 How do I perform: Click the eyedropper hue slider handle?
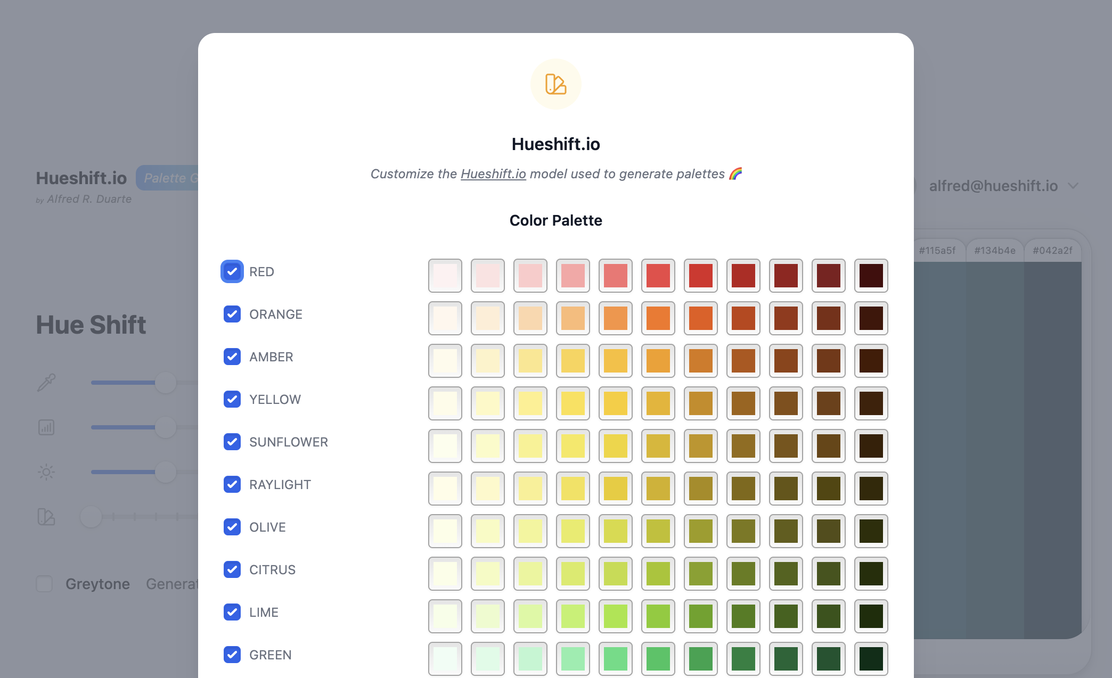pos(166,383)
